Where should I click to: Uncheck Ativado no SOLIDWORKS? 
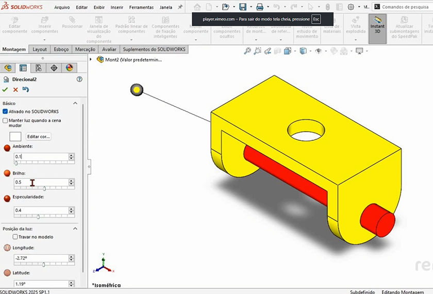point(5,111)
